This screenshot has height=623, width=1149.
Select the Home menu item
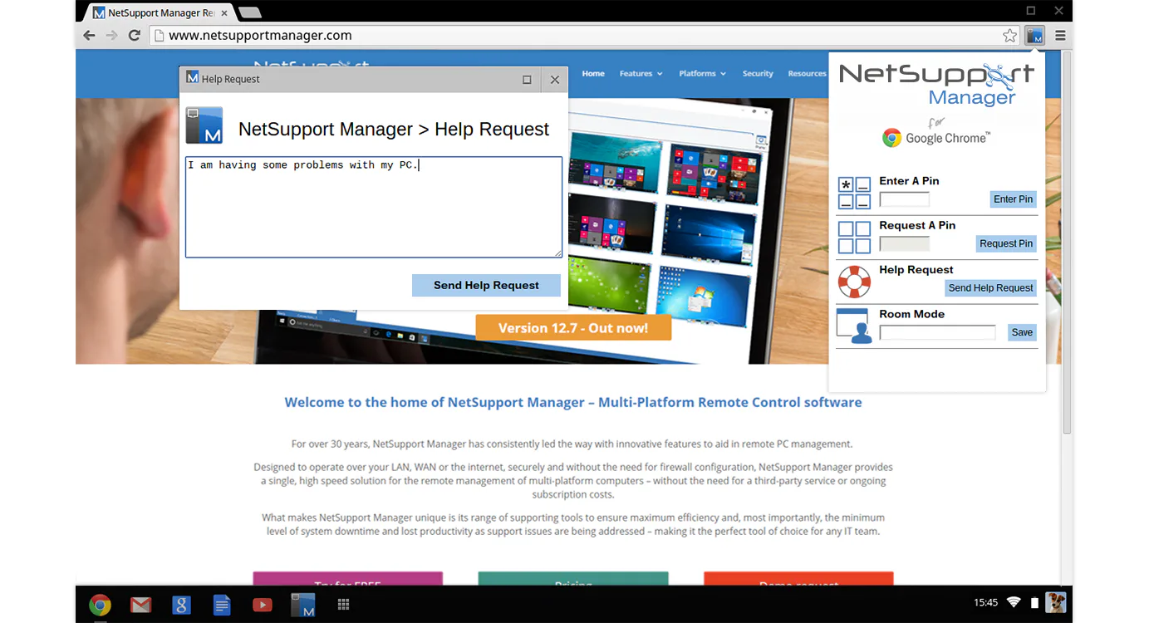point(593,73)
